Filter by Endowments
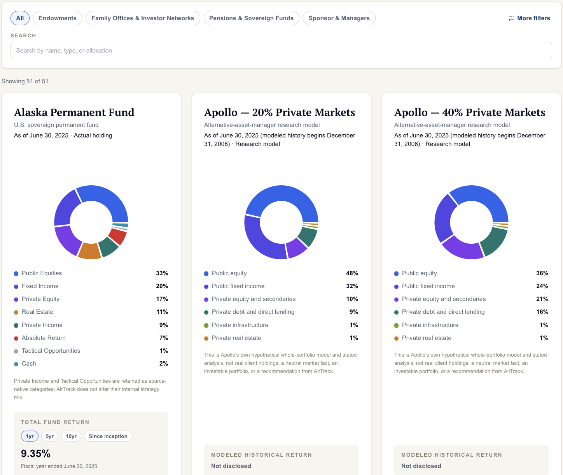The image size is (563, 475). pyautogui.click(x=58, y=18)
